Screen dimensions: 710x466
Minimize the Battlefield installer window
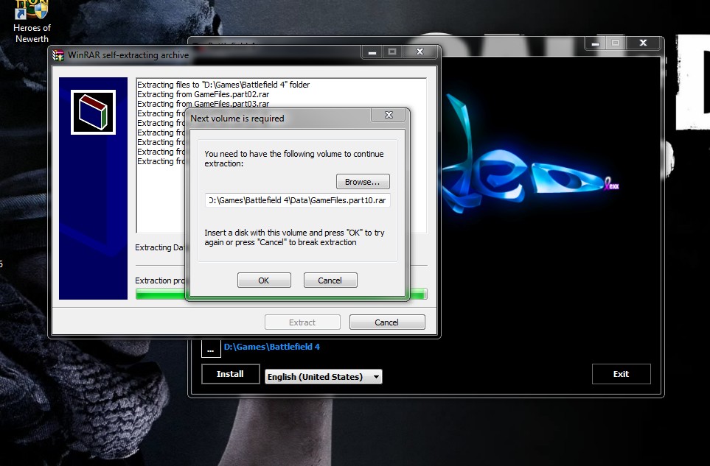click(596, 43)
